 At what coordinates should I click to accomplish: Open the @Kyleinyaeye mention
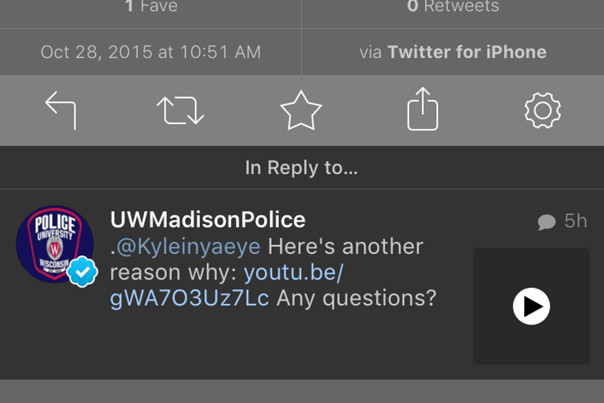click(188, 247)
